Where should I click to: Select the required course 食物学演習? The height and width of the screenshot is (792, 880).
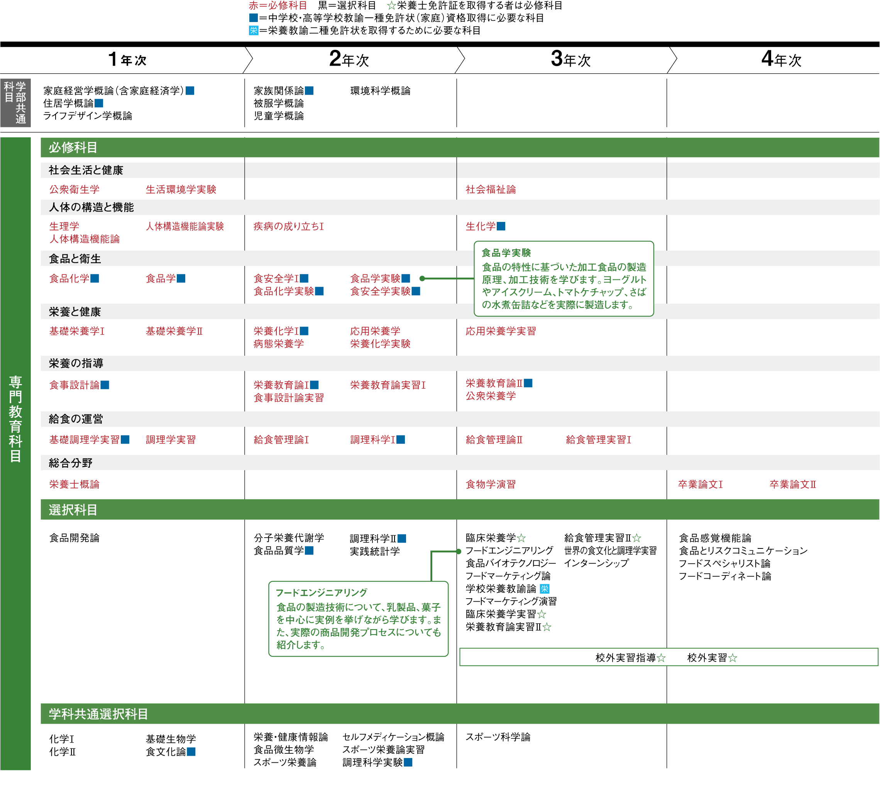tap(491, 484)
